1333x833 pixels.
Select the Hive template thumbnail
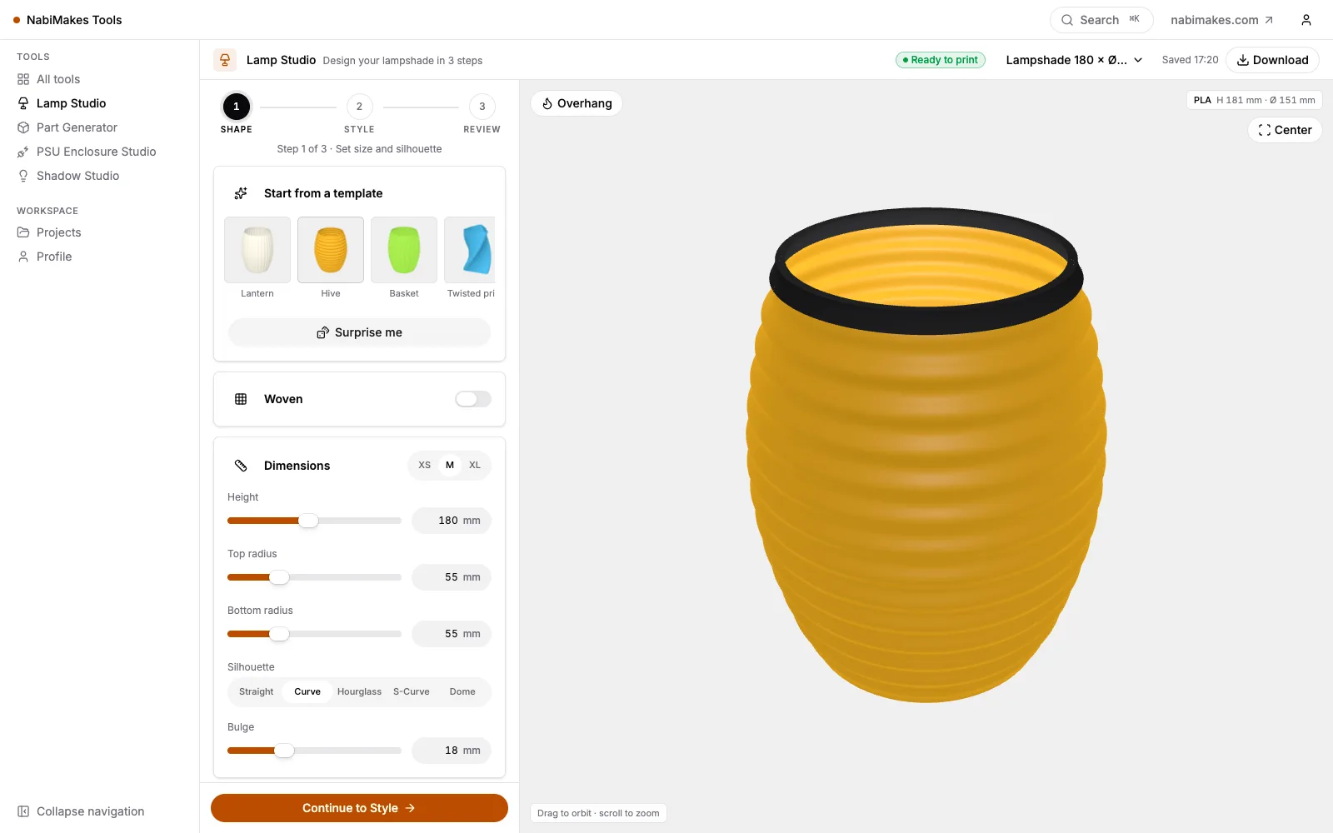(331, 250)
